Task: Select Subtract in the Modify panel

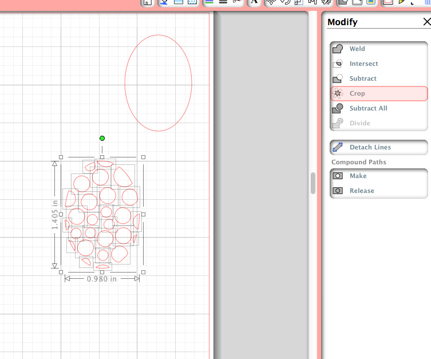Action: (x=379, y=78)
